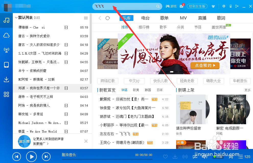Screen dimensions: 253x163
Task: Refresh the music library page
Action: click(108, 18)
